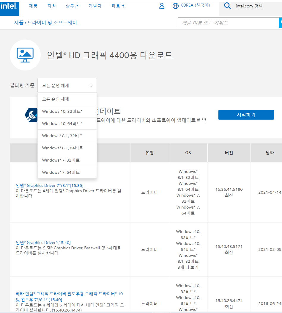The height and width of the screenshot is (313, 282).
Task: Select Windows* 7, 32비트 option
Action: click(67, 160)
